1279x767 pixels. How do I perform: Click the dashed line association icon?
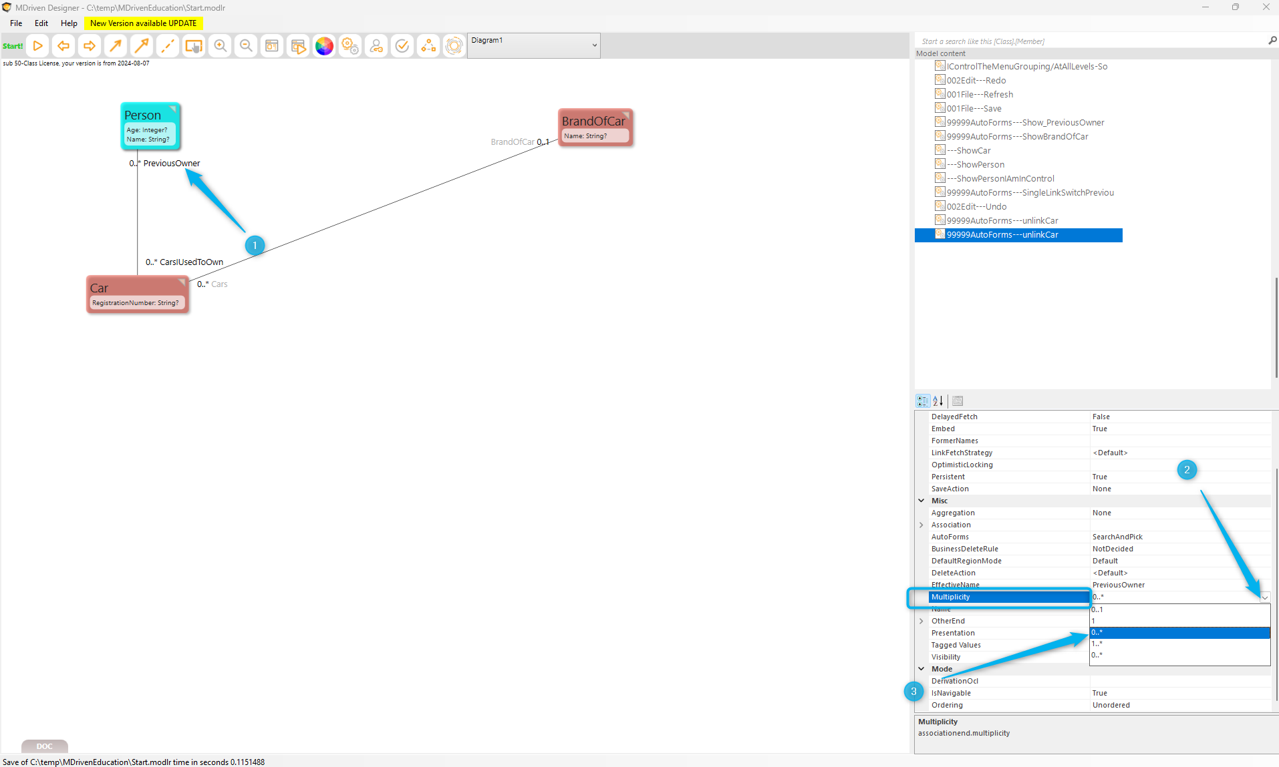168,46
